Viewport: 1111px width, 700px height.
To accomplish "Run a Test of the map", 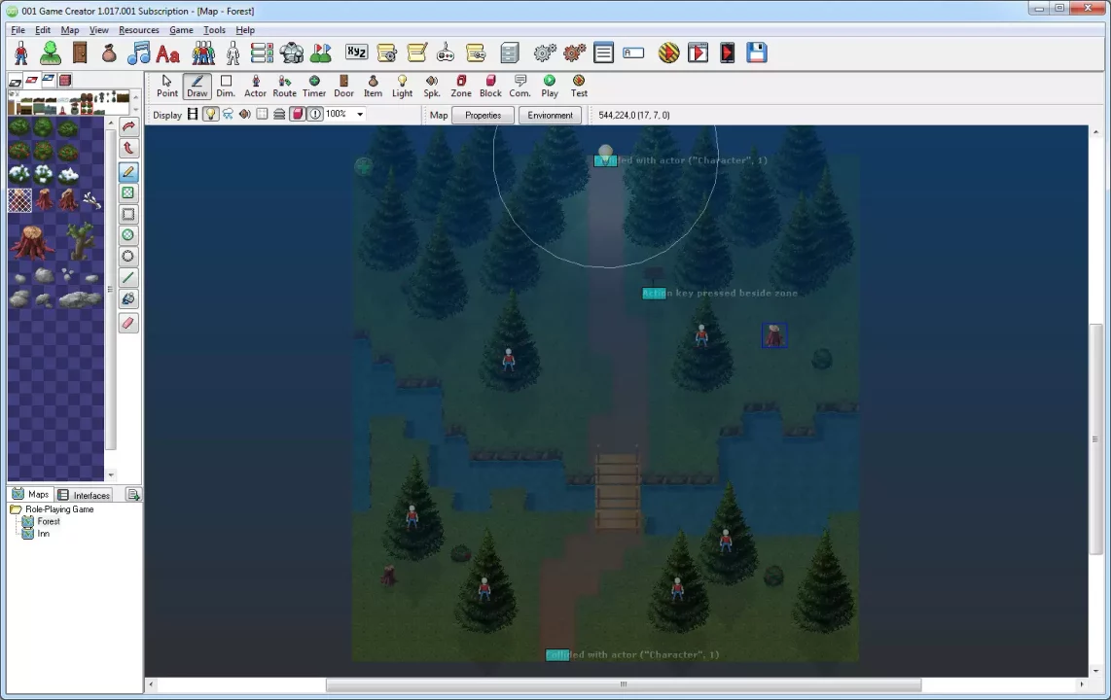I will [x=579, y=86].
